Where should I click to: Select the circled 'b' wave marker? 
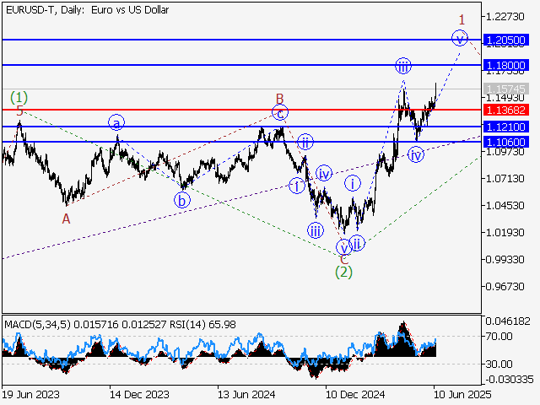pos(181,200)
